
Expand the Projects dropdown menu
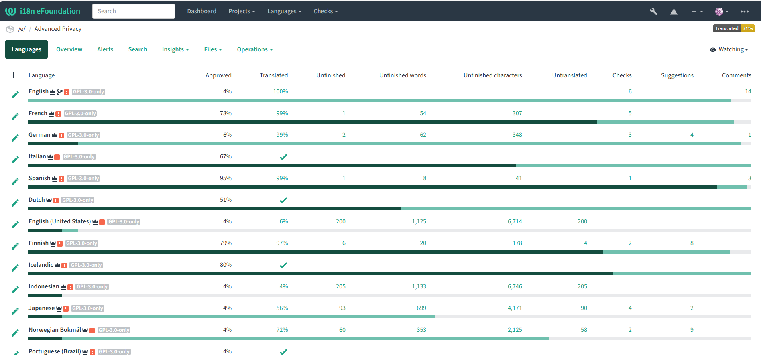242,11
